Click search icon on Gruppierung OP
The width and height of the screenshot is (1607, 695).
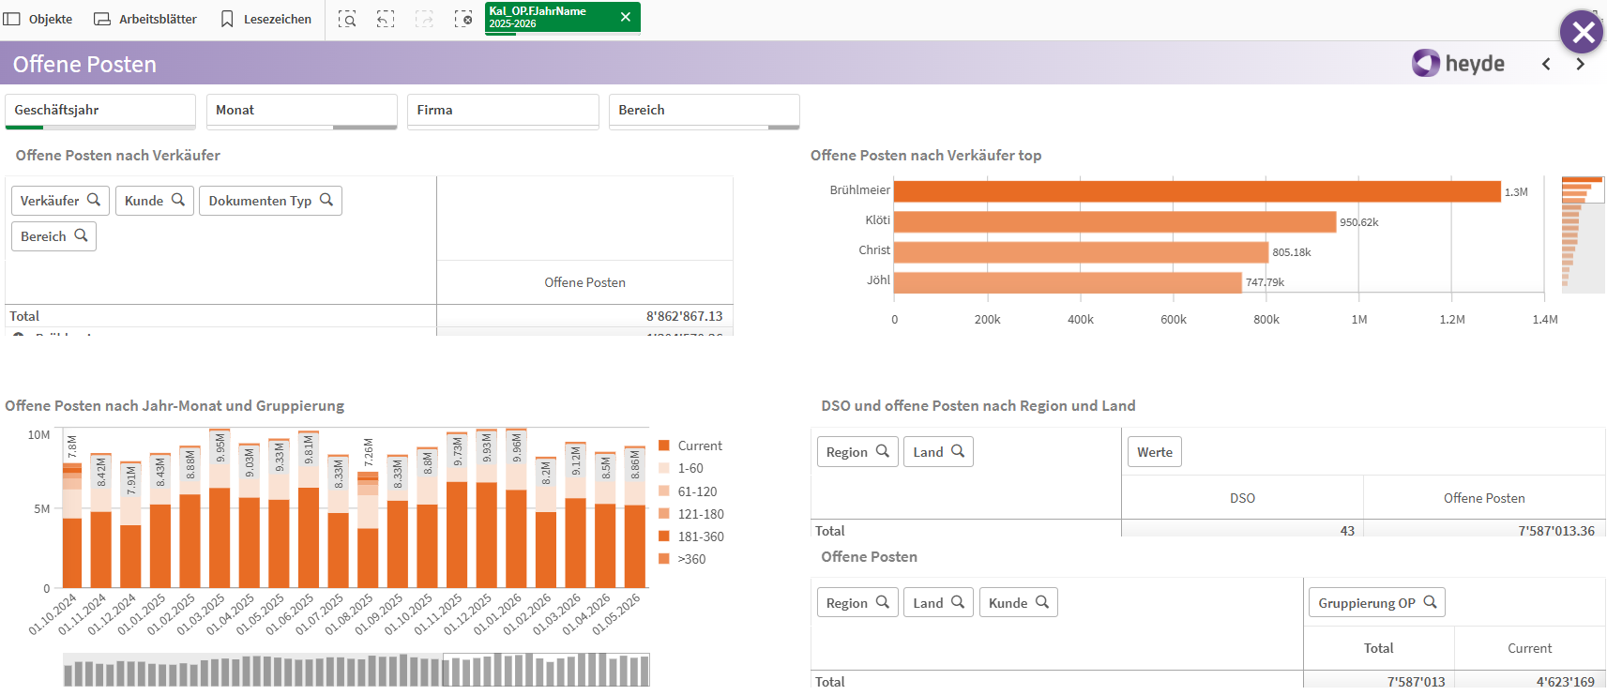pyautogui.click(x=1430, y=602)
